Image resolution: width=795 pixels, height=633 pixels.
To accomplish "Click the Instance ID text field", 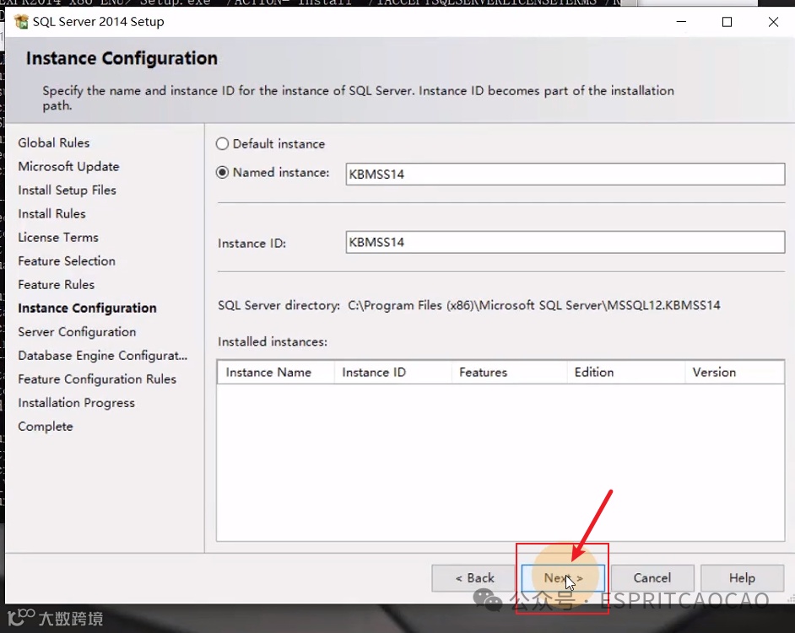I will pyautogui.click(x=565, y=242).
